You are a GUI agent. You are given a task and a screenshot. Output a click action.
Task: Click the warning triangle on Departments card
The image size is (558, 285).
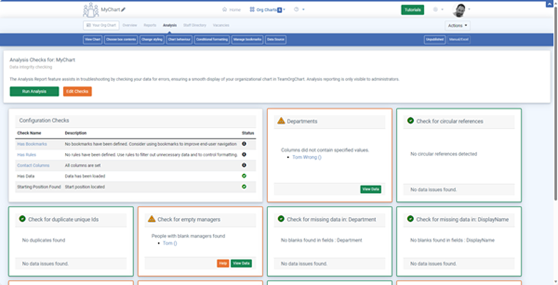[x=281, y=121]
